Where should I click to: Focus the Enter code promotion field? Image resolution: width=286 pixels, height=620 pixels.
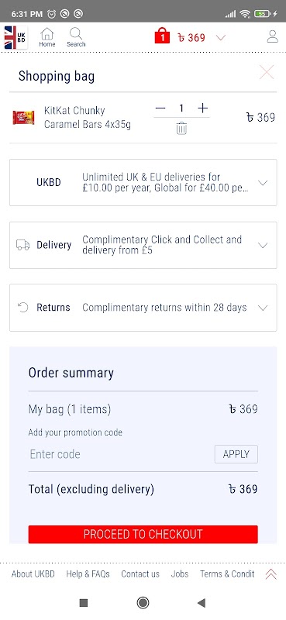(120, 454)
